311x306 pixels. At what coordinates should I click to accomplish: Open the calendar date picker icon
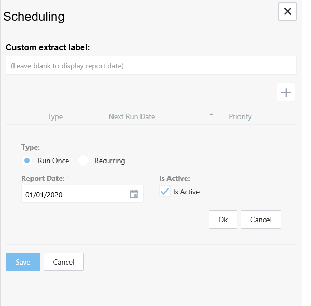click(134, 194)
